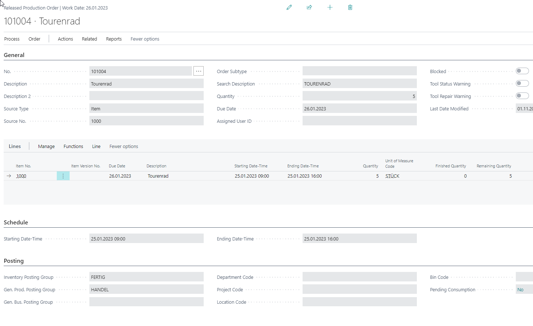Screen dimensions: 533x326
Task: Click the Ending Date-Time column header
Action: click(303, 166)
